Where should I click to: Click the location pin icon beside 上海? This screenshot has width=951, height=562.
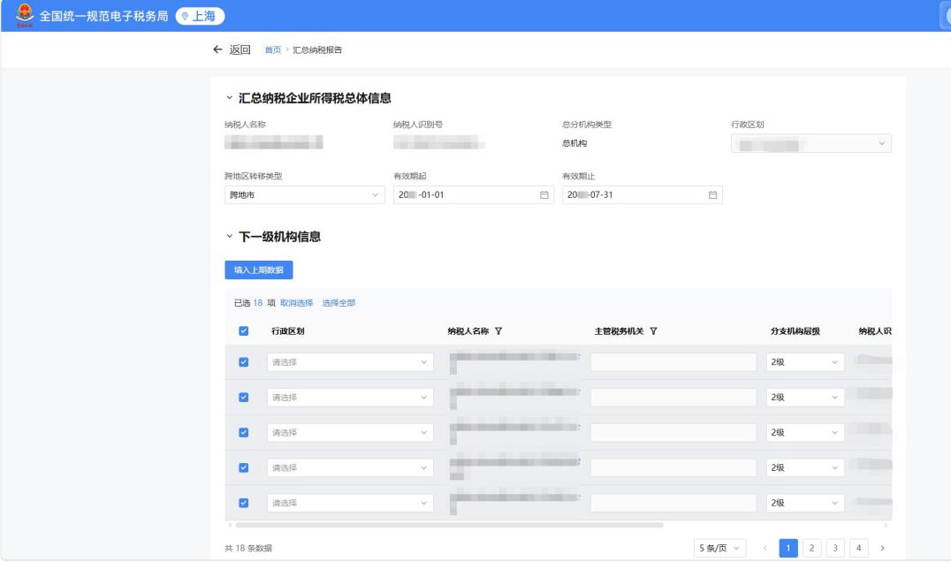coord(185,17)
